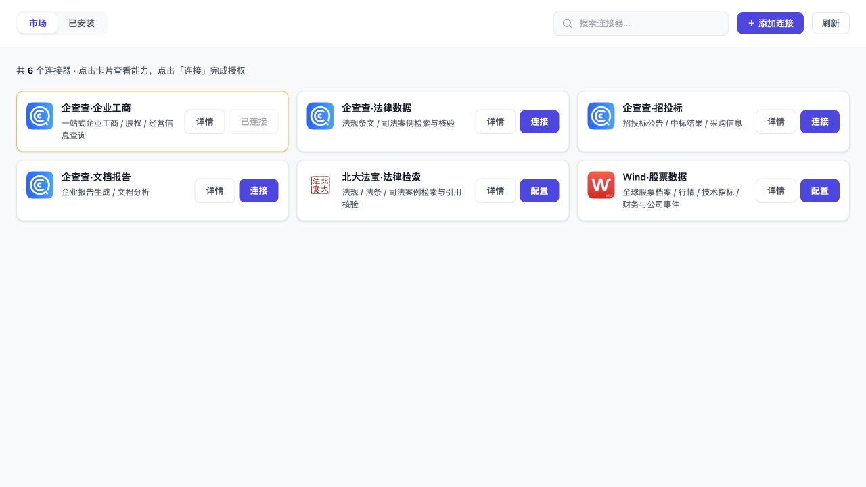The width and height of the screenshot is (866, 487).
Task: Click the Wind description 全球股票档案 / 行情
Action: 681,198
